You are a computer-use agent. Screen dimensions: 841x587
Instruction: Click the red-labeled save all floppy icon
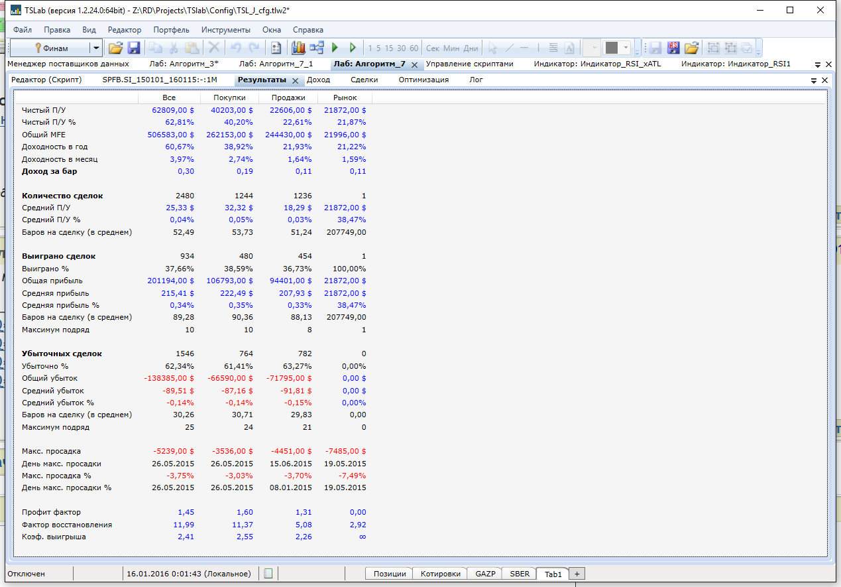click(x=674, y=48)
